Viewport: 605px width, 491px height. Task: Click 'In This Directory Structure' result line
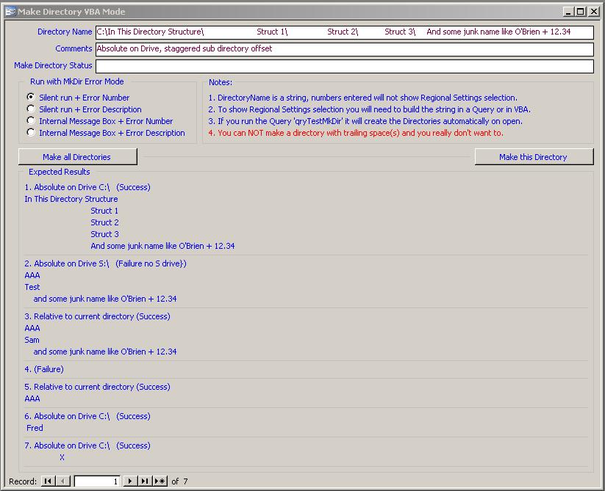click(71, 199)
